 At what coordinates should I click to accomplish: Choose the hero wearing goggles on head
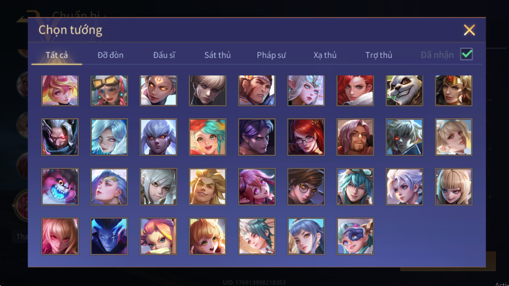pyautogui.click(x=109, y=90)
